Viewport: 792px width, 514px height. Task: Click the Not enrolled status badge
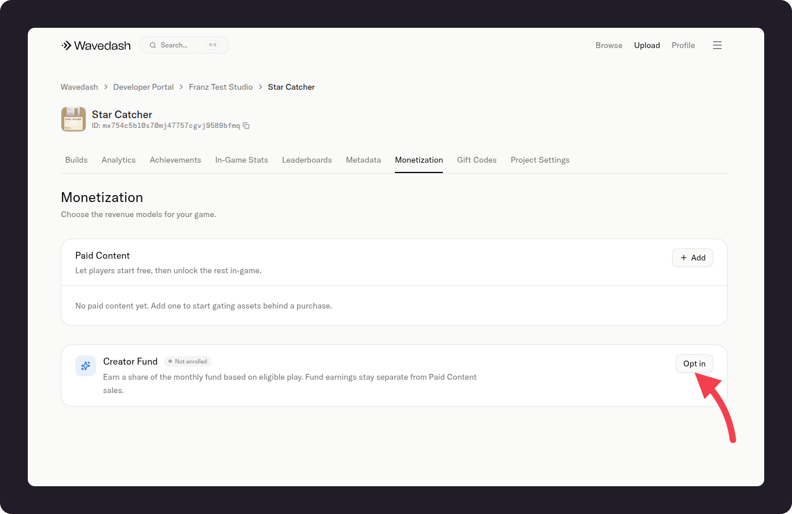(188, 361)
